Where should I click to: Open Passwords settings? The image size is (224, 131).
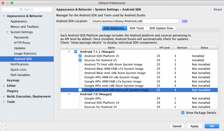(21, 37)
